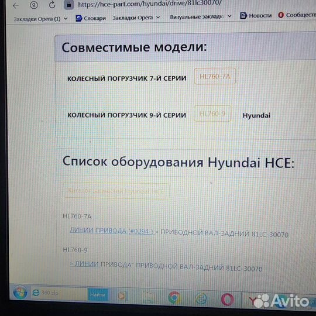Launch Internet Explorer from the taskbar
The height and width of the screenshot is (316, 316).
[201, 298]
